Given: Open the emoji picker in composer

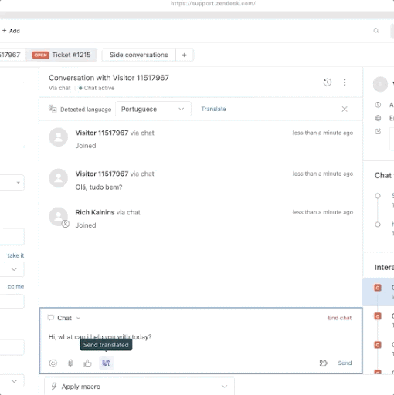Looking at the screenshot, I should (53, 363).
